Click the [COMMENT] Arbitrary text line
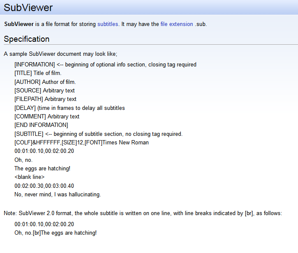The height and width of the screenshot is (253, 298). pos(47,116)
